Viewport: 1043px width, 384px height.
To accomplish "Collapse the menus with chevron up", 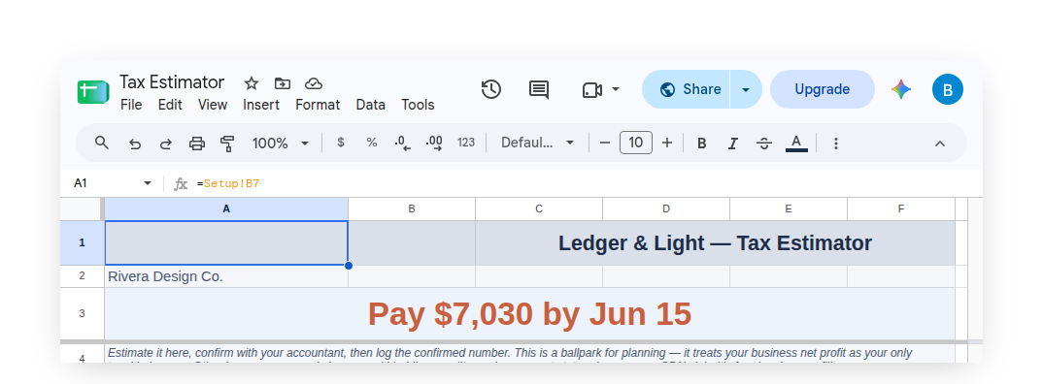I will coord(940,144).
